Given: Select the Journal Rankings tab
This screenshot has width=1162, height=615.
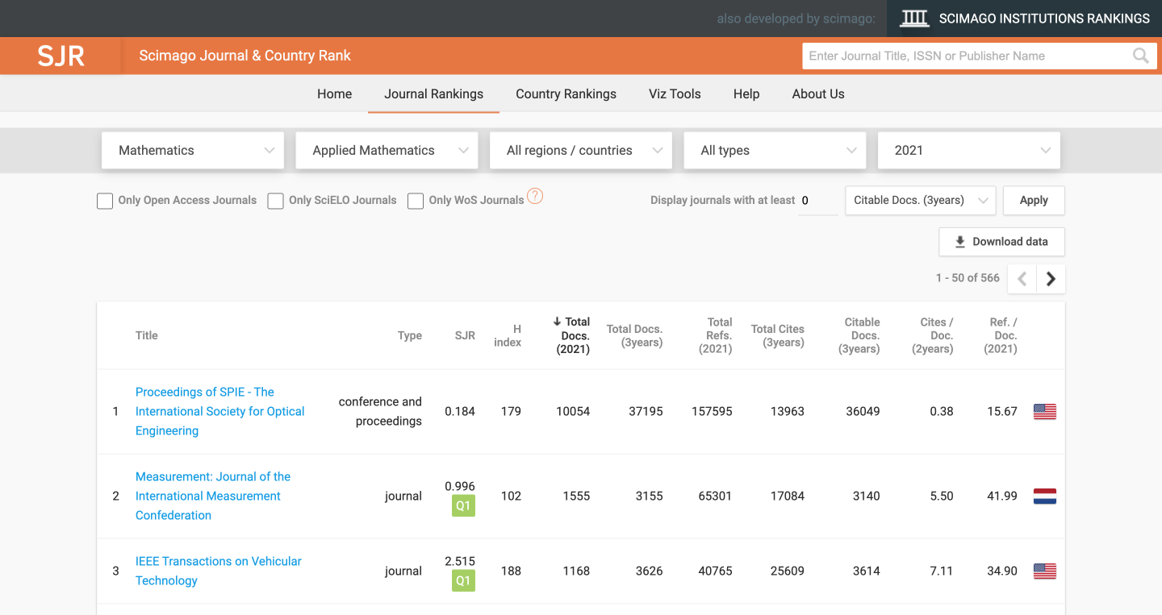Looking at the screenshot, I should pyautogui.click(x=434, y=93).
